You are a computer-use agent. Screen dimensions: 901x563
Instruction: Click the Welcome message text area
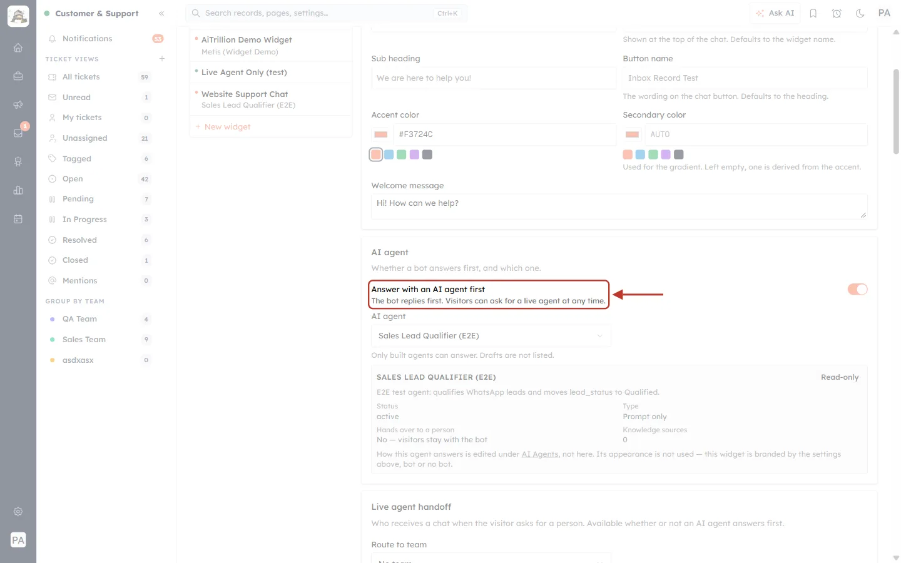pos(619,207)
